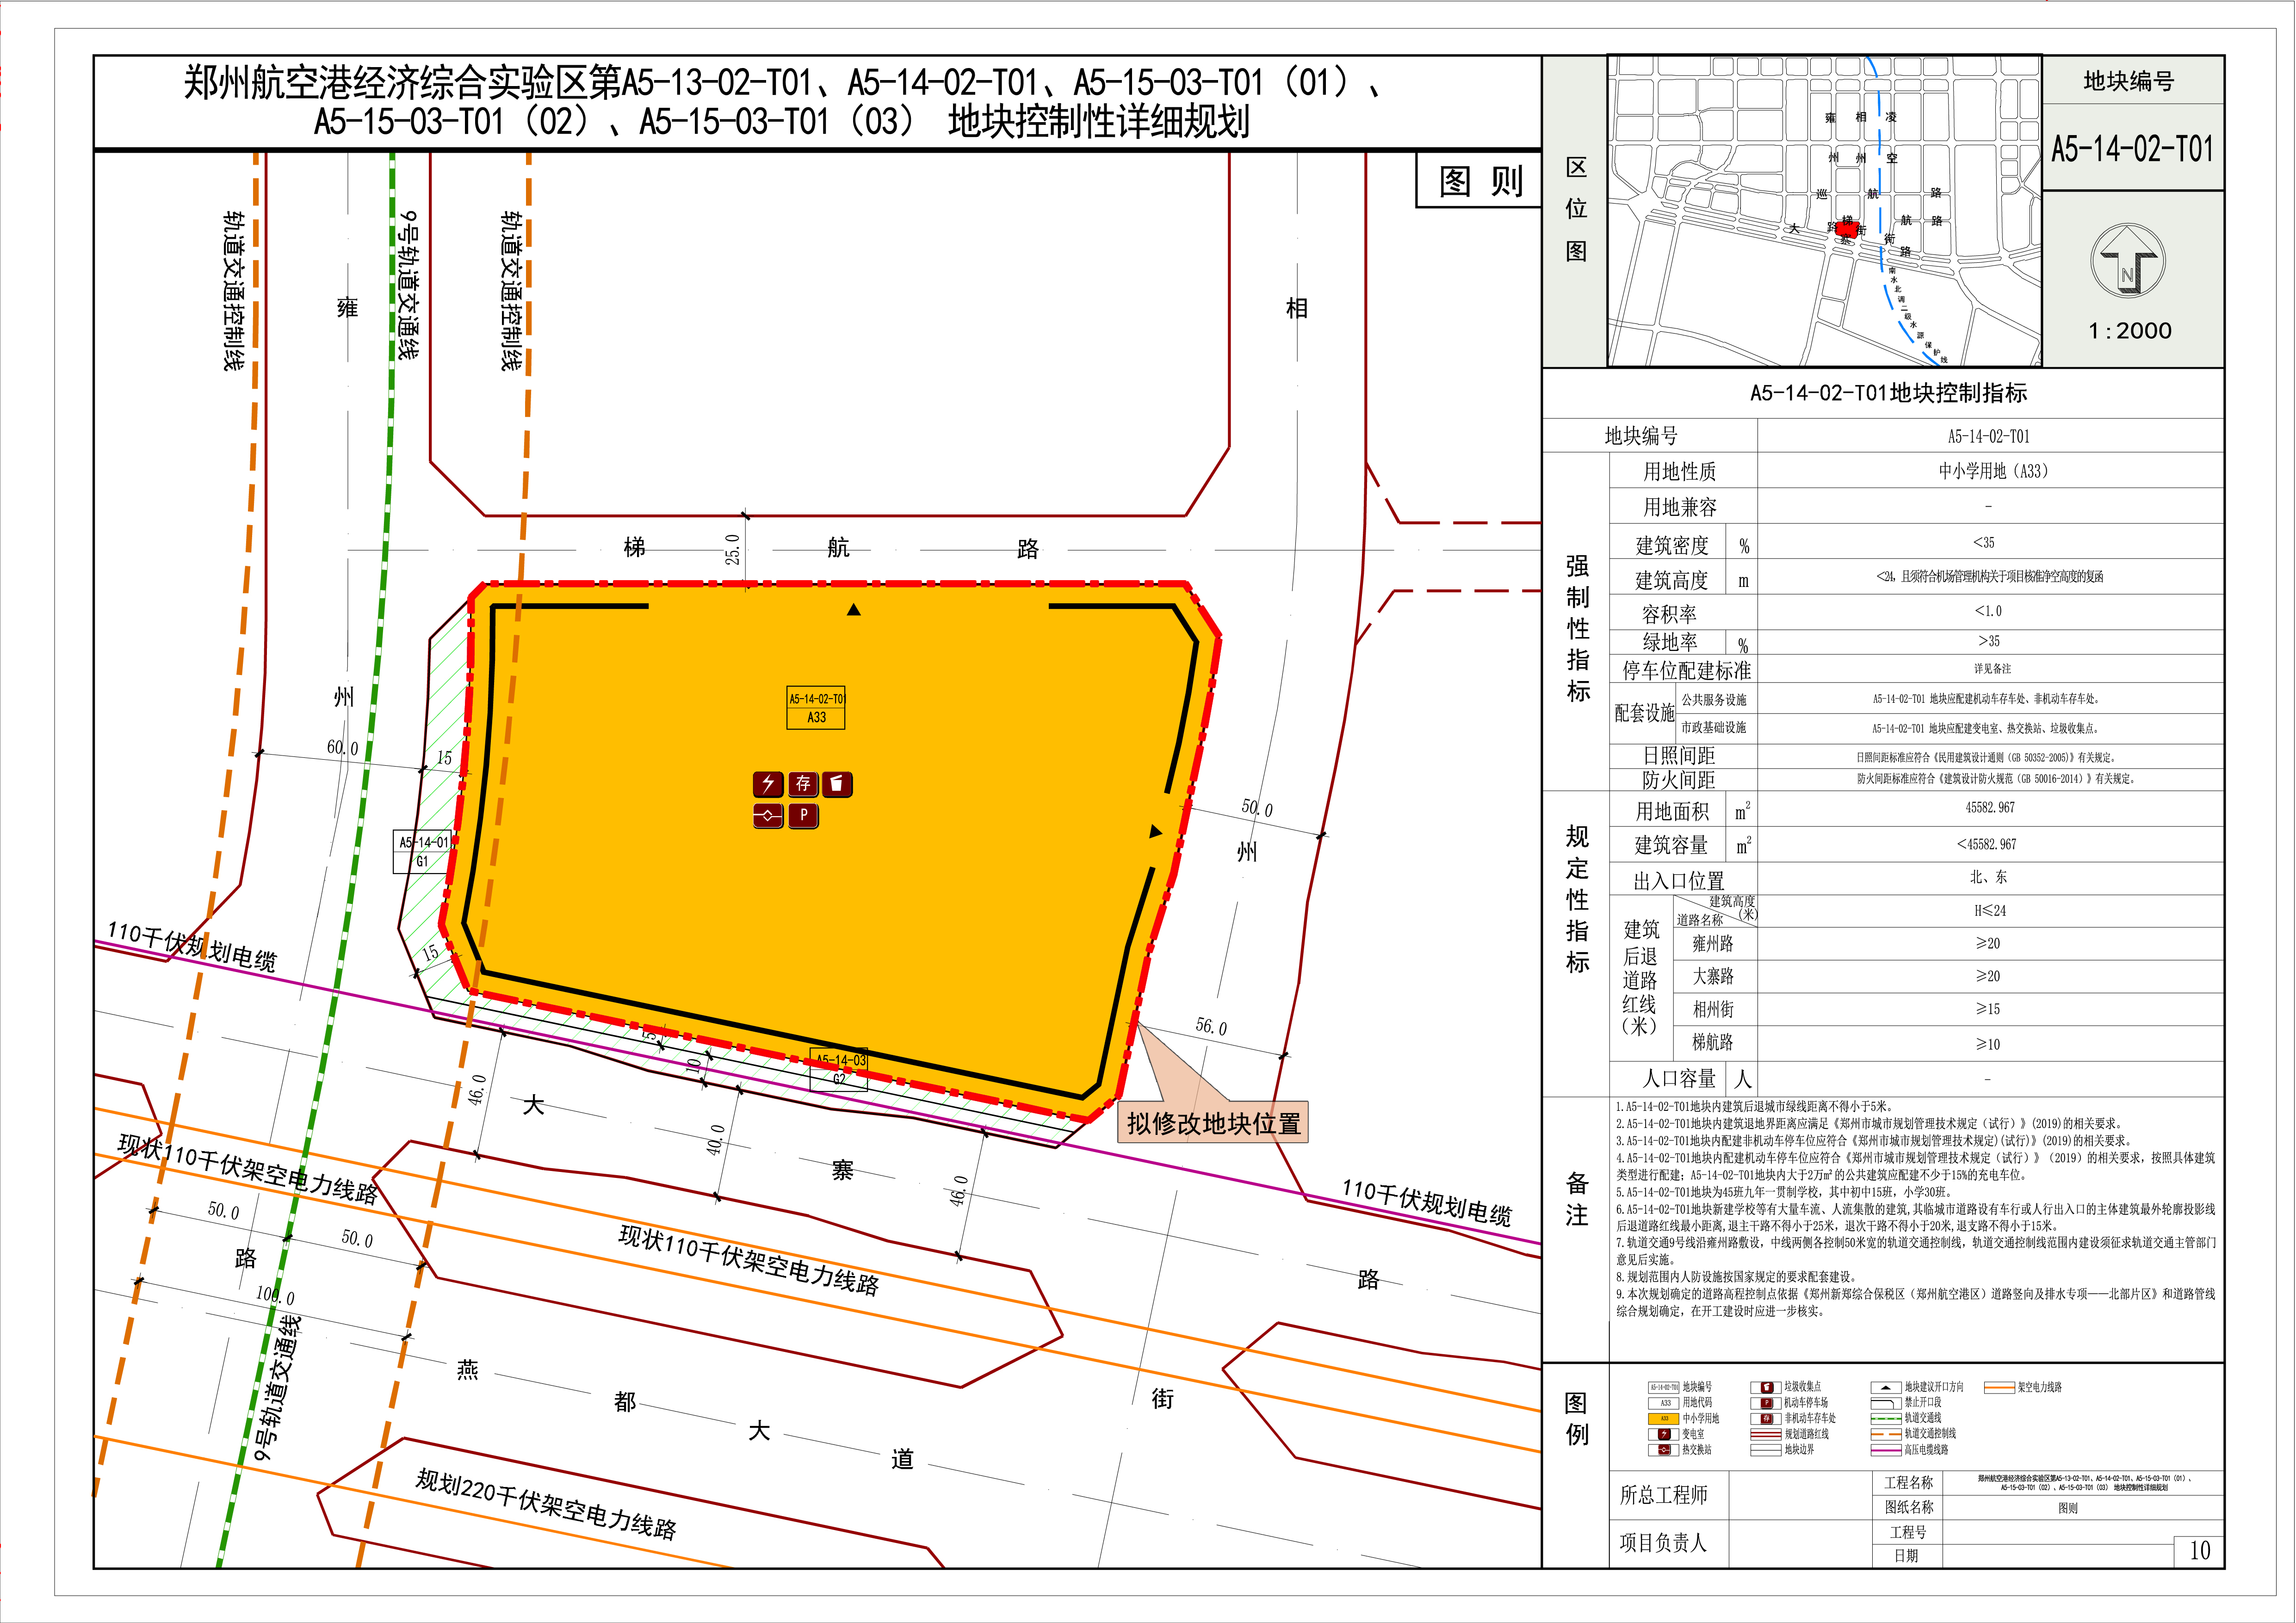
Task: Click the 变电室 lightning icon in the legend
Action: [x=1664, y=1434]
